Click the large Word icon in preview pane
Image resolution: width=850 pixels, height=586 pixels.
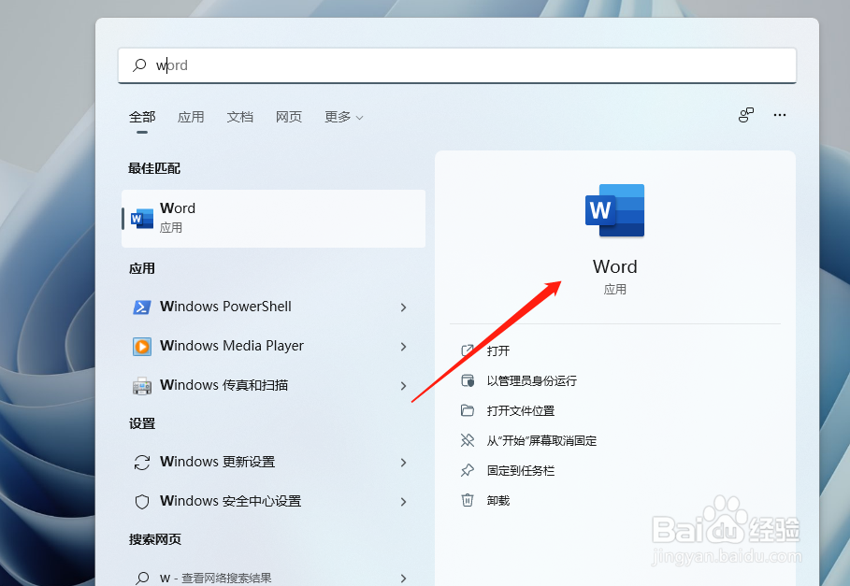click(614, 210)
